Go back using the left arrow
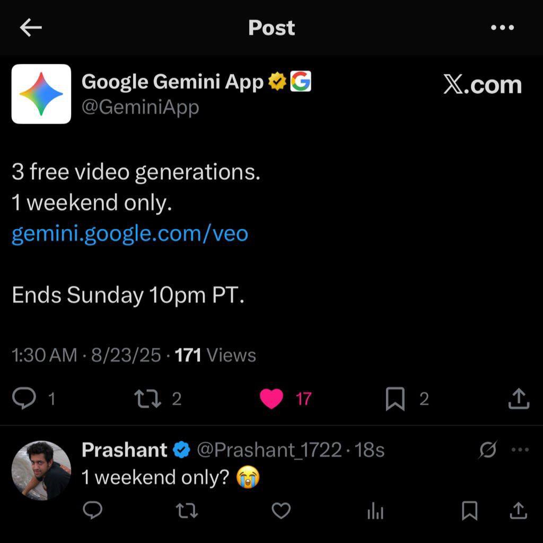543x543 pixels. [31, 28]
